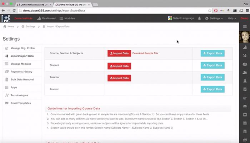
Task: Open Manage Modules settings
Action: pyautogui.click(x=22, y=64)
